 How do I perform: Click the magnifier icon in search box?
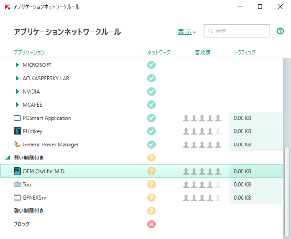click(x=210, y=31)
